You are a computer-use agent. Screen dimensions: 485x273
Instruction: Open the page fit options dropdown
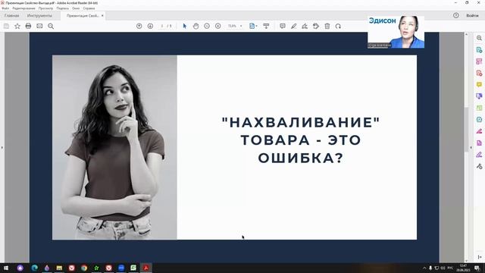[x=253, y=27]
